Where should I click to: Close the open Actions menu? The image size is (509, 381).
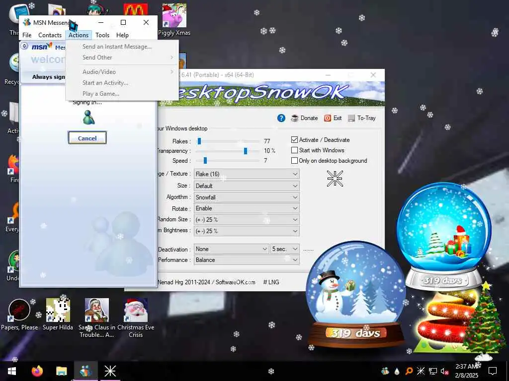coord(79,35)
